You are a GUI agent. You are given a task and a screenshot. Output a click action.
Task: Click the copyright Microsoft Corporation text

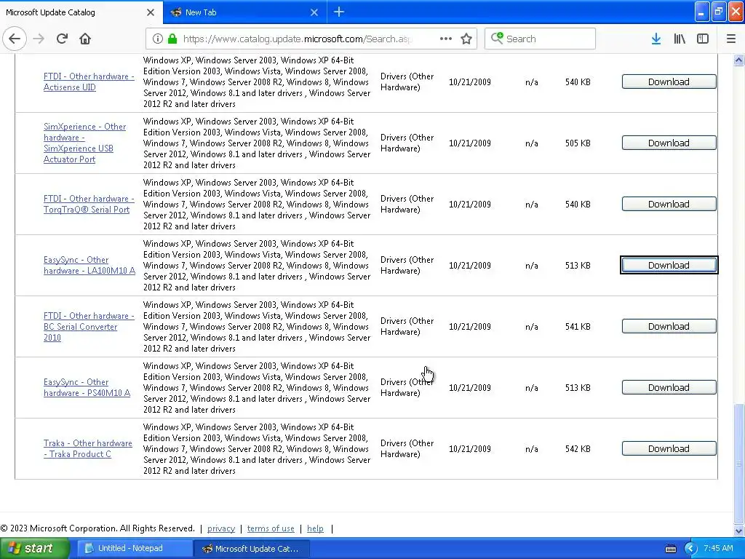click(x=98, y=528)
